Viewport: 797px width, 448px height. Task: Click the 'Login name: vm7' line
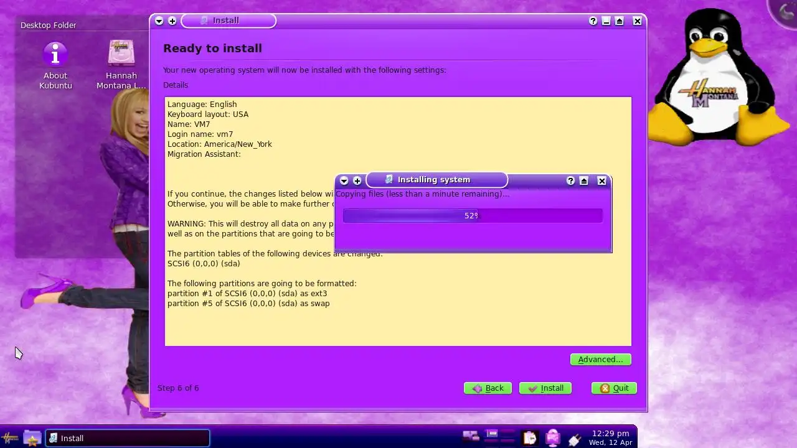(200, 134)
